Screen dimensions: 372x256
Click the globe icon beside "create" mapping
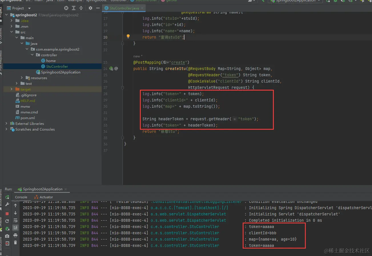pos(165,62)
